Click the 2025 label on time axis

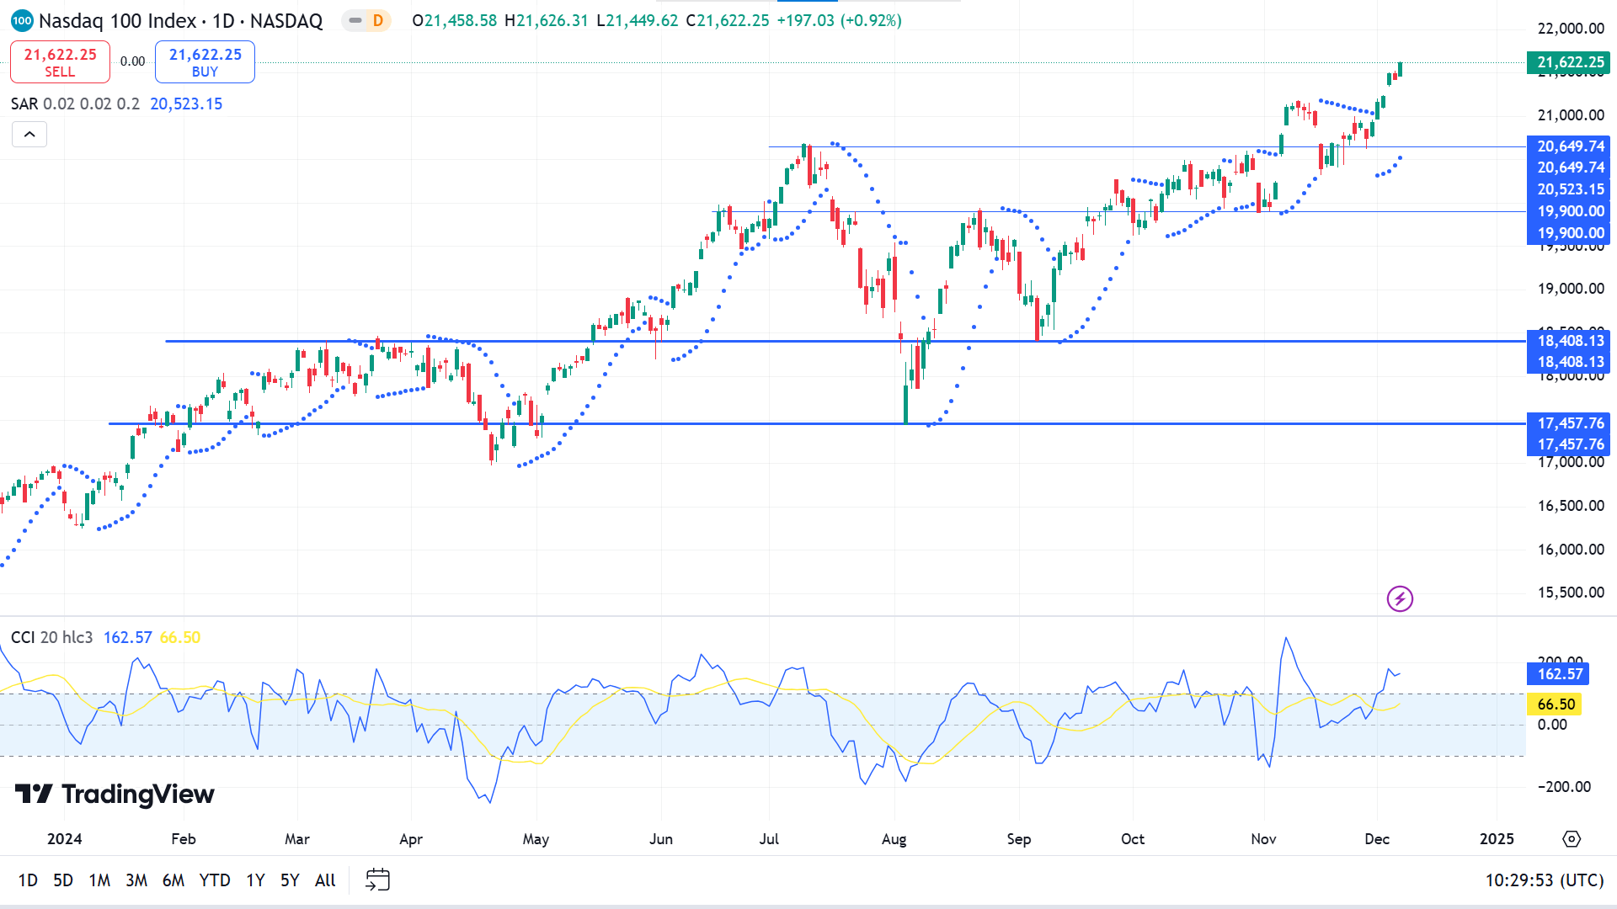pos(1497,839)
